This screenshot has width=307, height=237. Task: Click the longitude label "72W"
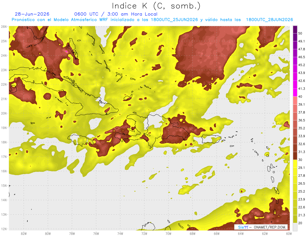pyautogui.click(x=144, y=234)
